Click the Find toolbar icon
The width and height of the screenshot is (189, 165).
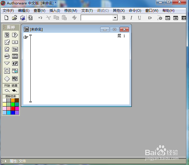click(74, 18)
